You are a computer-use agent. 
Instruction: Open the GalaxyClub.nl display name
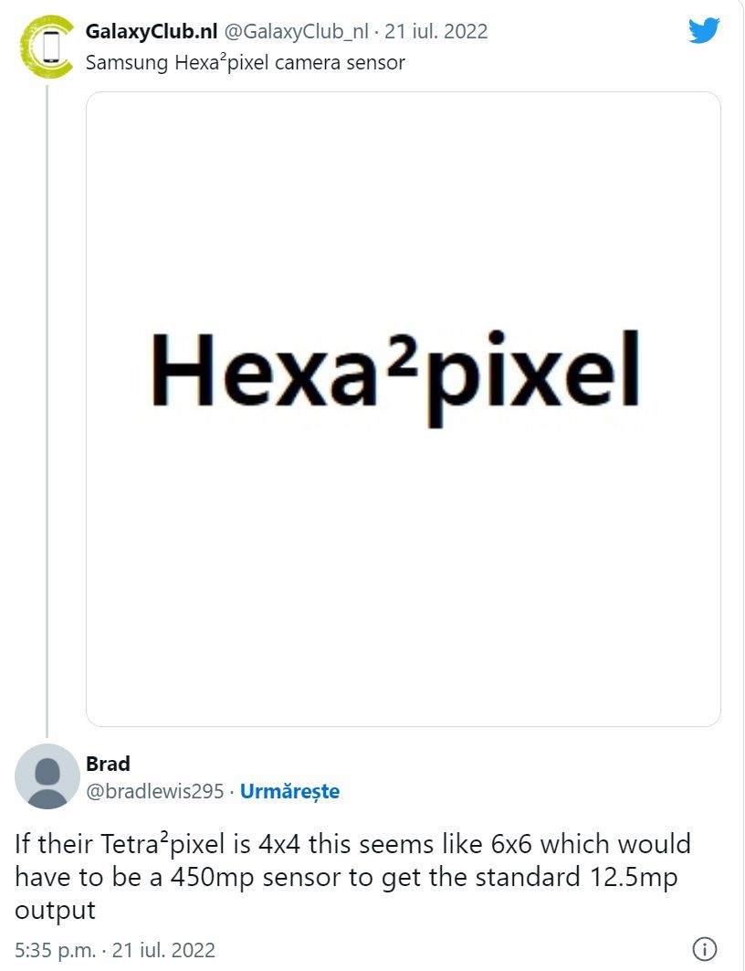[x=151, y=31]
